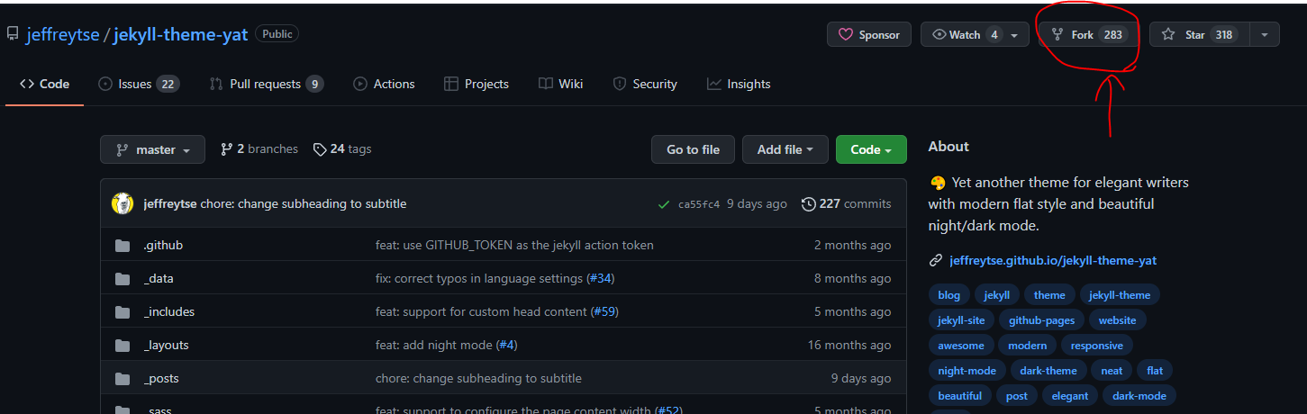Click the repository icon beside jeffreytse

coord(13,34)
